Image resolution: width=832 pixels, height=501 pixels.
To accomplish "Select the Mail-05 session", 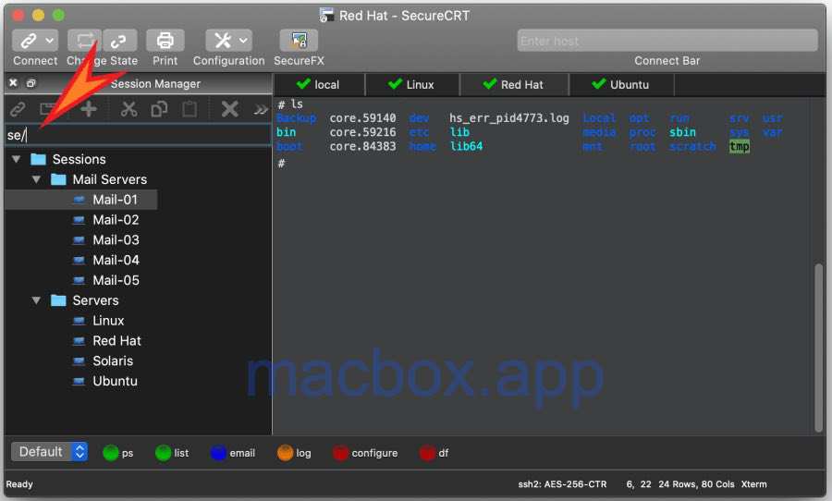I will [116, 280].
